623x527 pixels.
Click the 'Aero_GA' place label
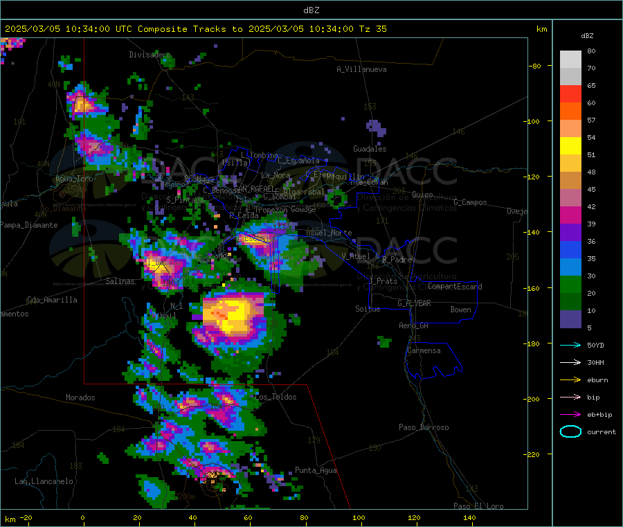[x=413, y=325]
